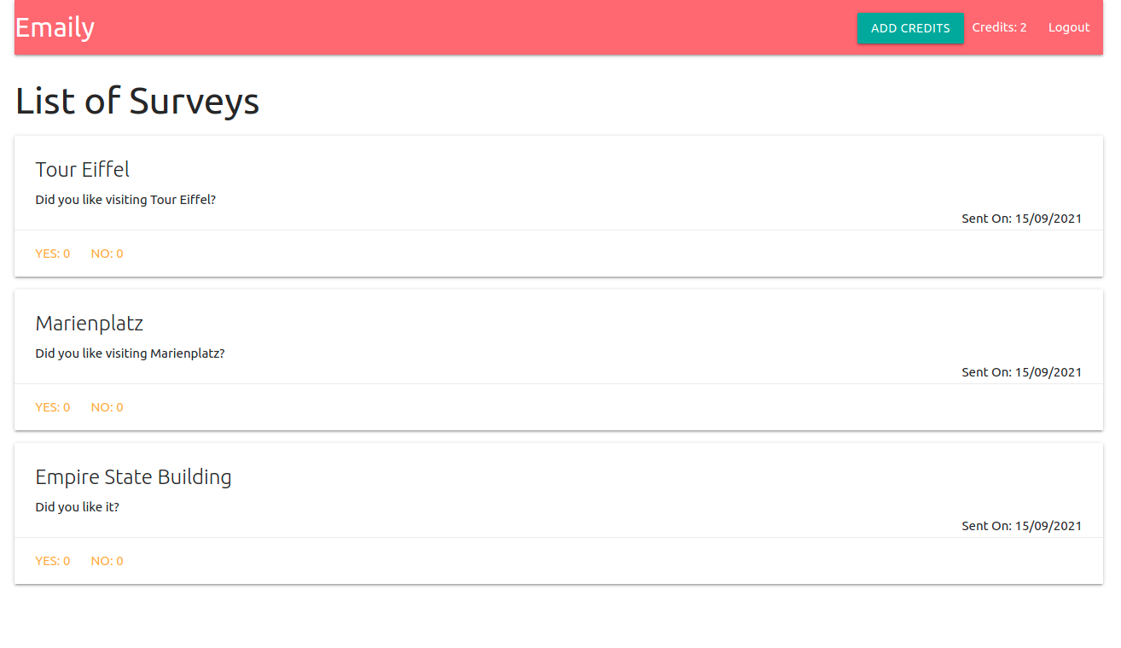Viewport: 1121px width, 648px height.
Task: Click the Tour Eiffel Sent On date
Action: pos(1021,219)
